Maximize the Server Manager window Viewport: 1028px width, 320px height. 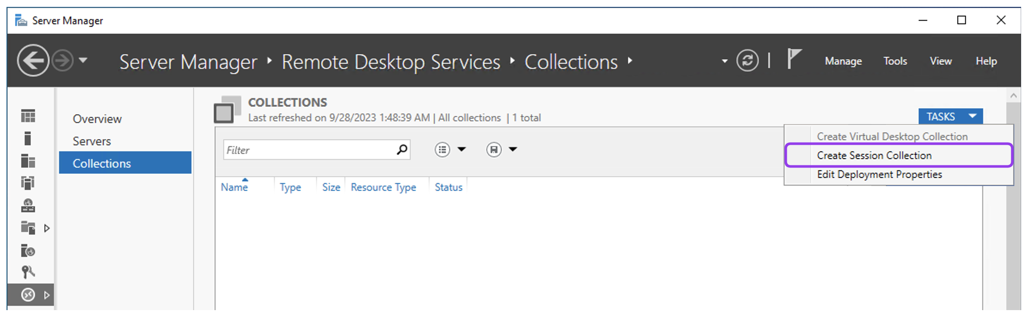point(961,20)
